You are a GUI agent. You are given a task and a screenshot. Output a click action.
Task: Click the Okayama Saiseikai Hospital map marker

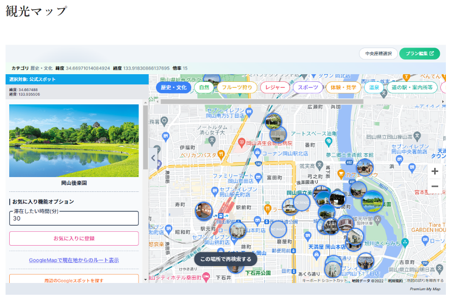coord(242,142)
